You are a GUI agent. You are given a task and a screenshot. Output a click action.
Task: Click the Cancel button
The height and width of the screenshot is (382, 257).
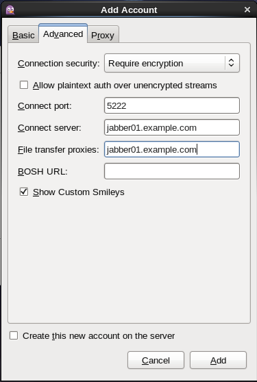(156, 360)
